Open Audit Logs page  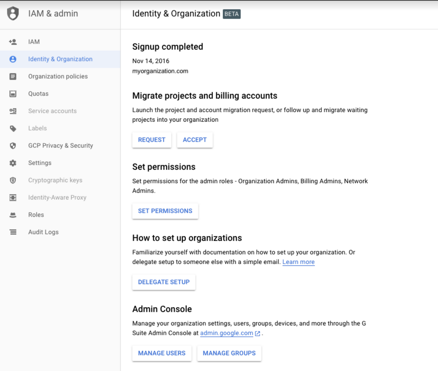coord(60,232)
